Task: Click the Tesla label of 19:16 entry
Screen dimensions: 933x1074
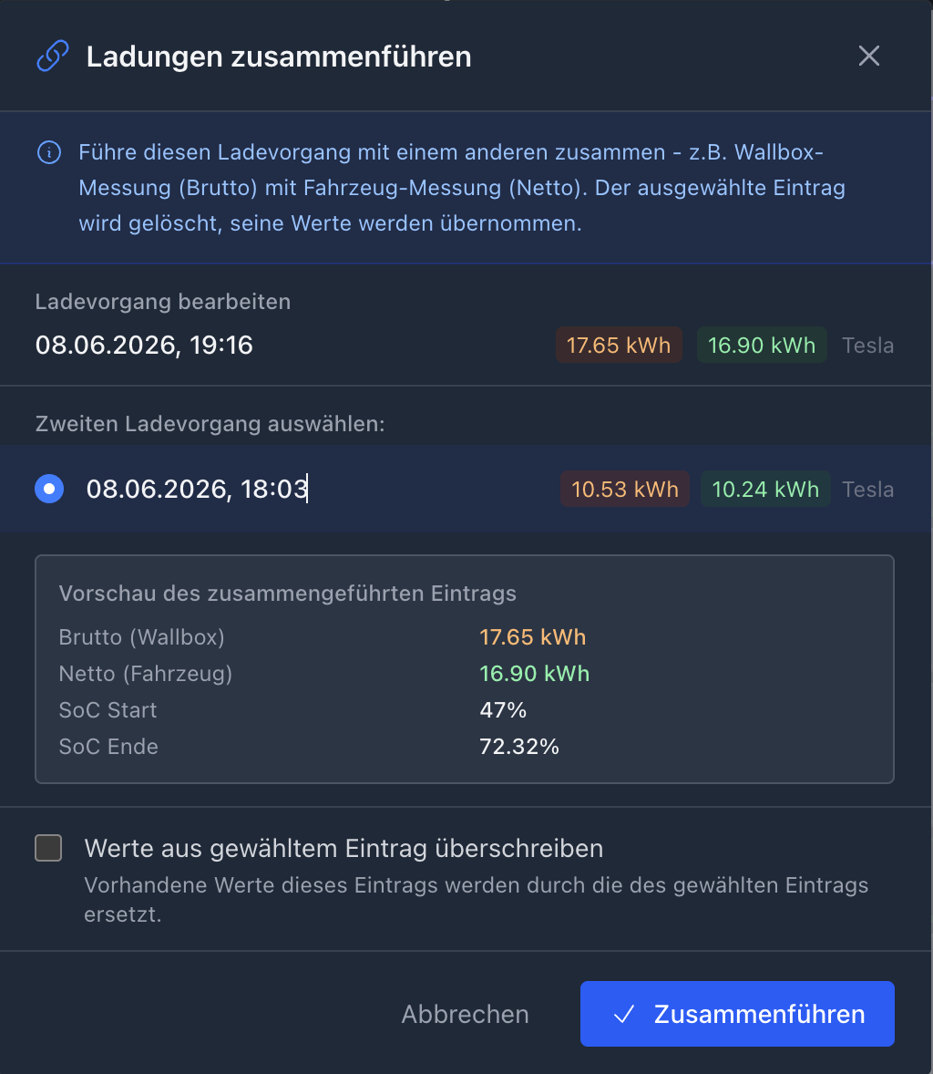Action: tap(867, 346)
